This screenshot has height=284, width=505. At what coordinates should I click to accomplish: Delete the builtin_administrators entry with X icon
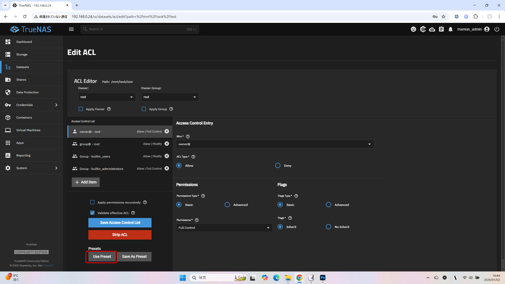pyautogui.click(x=167, y=169)
